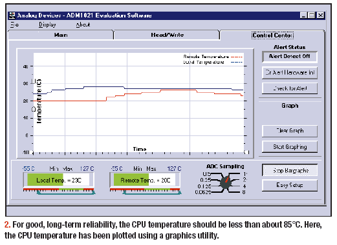Click the Remote Temp 127 C max label
Viewport: 337px width, 245px height.
click(x=175, y=169)
